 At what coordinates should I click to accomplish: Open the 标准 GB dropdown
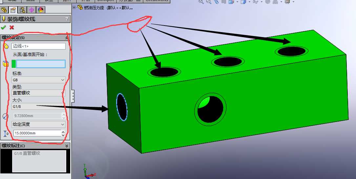pos(63,80)
